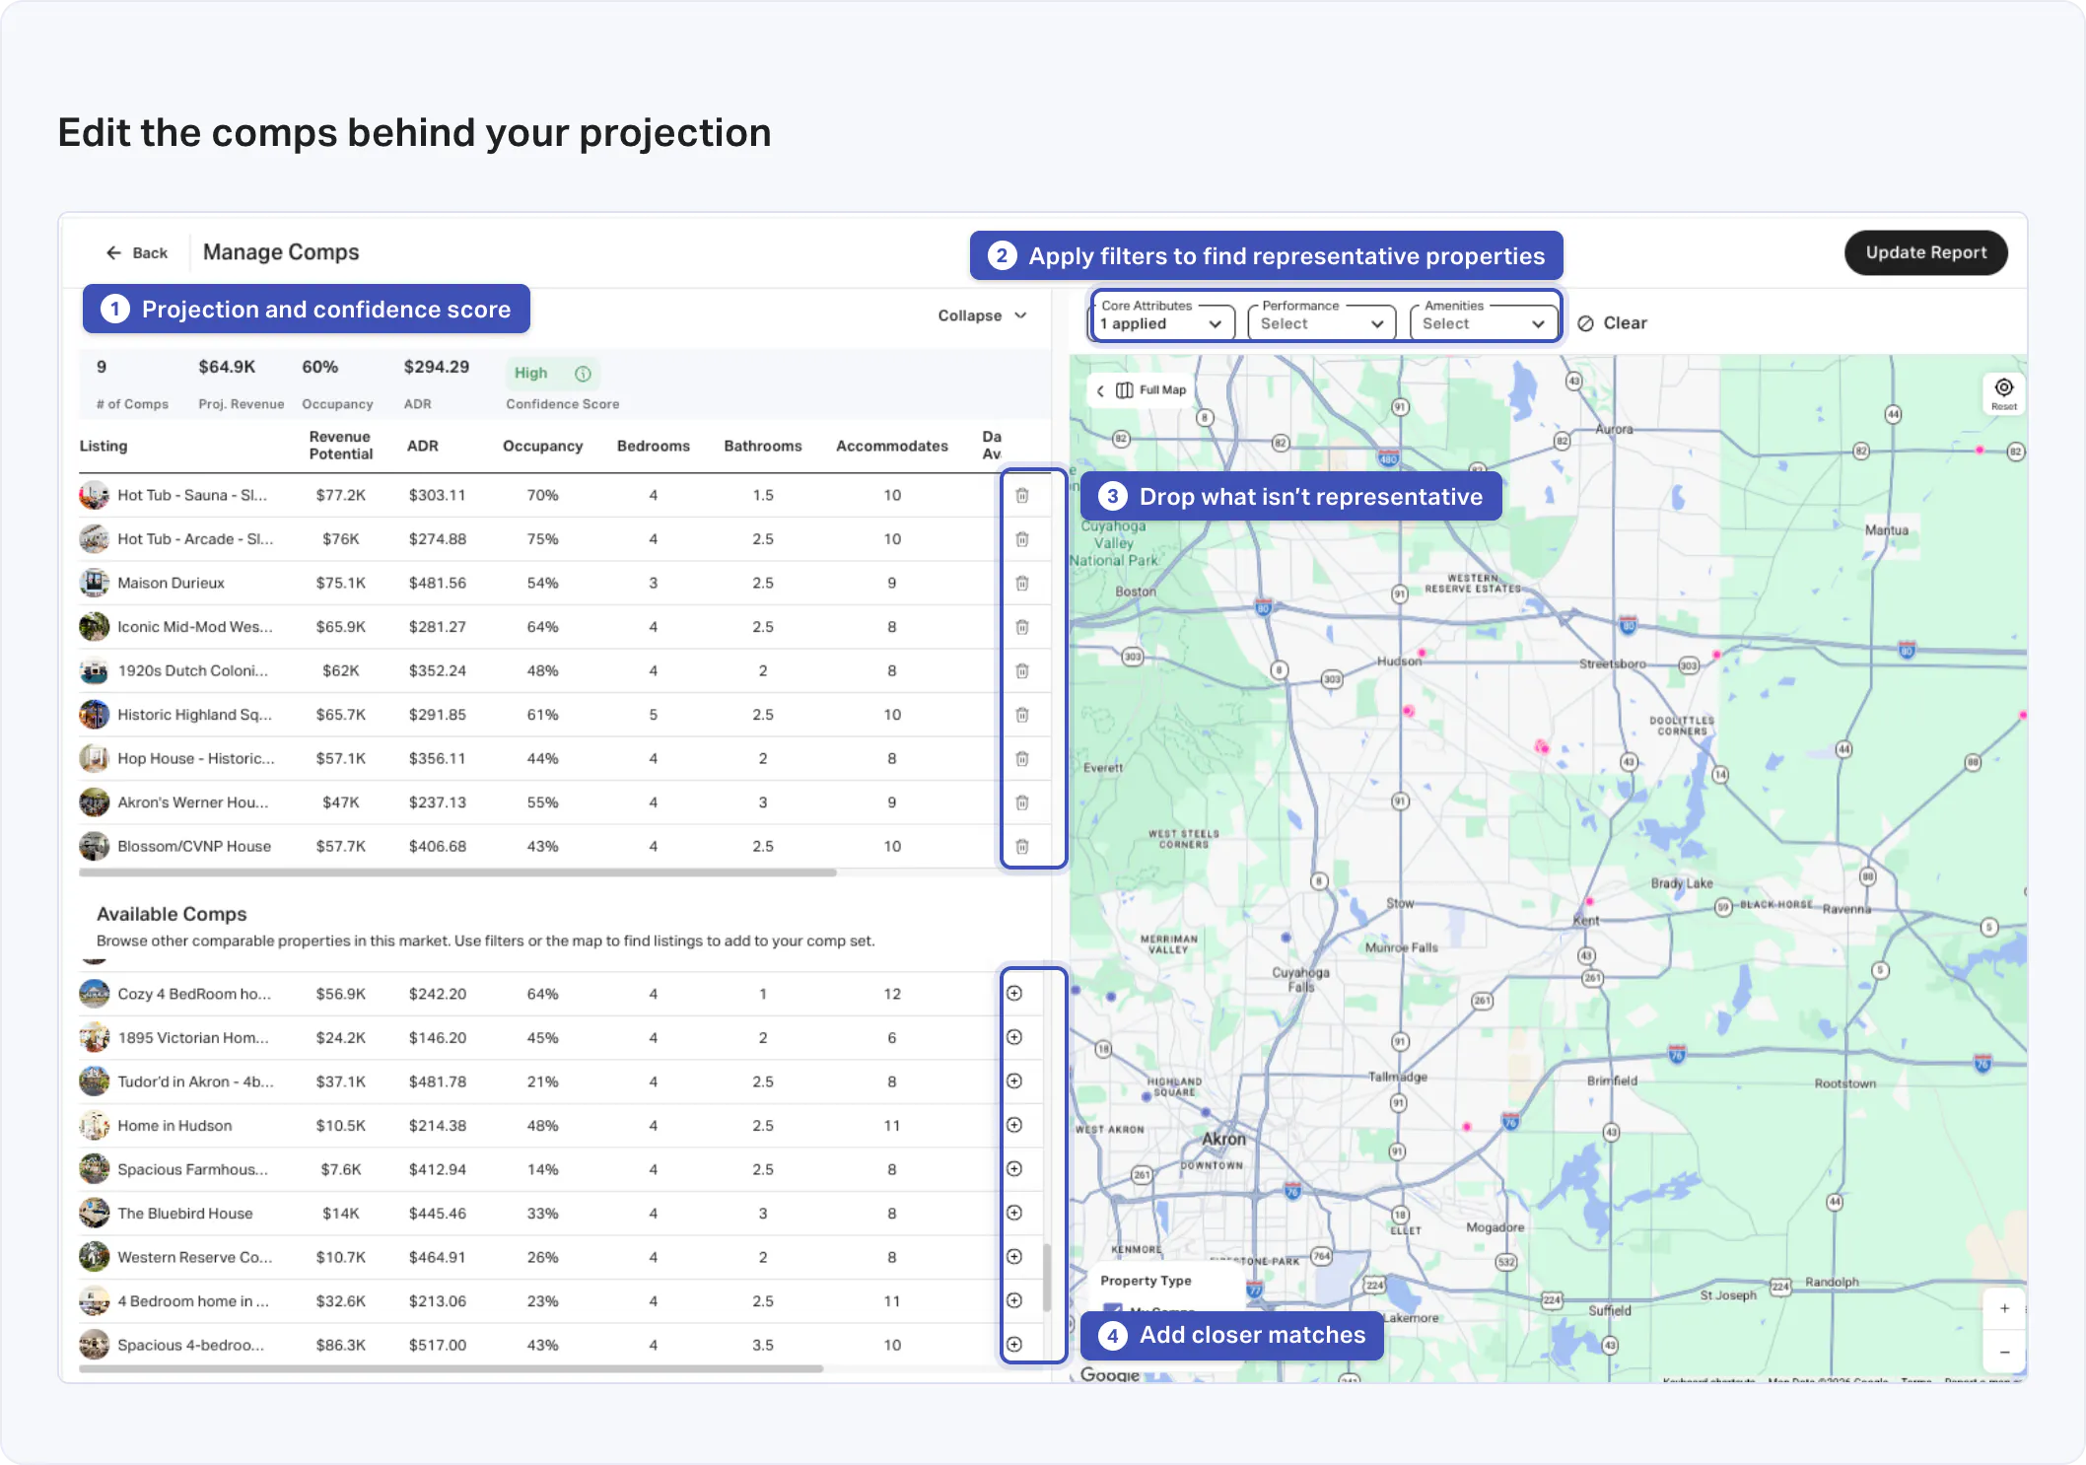Add Western Reserve Co listing to comps
2086x1465 pixels.
(1014, 1256)
